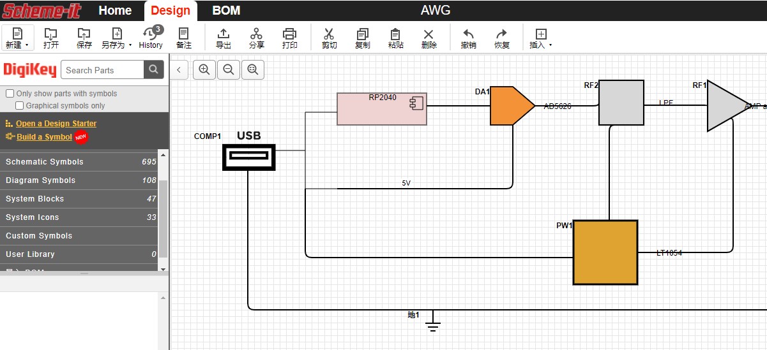Click the Build a Symbol link
This screenshot has height=350, width=767.
point(44,137)
